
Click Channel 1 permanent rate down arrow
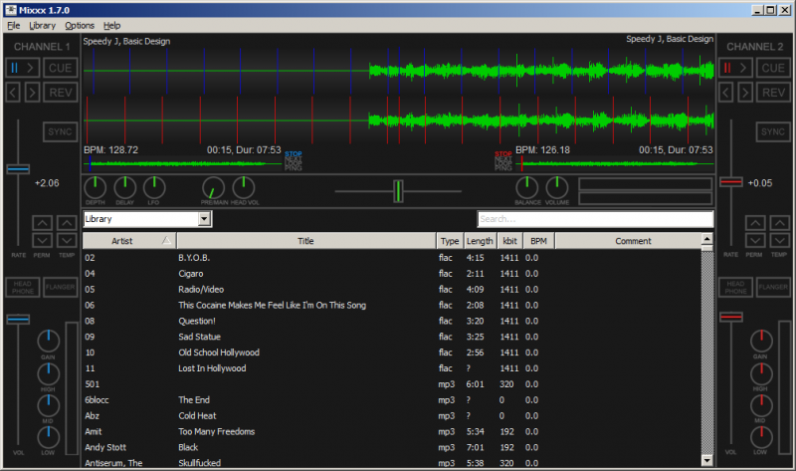tap(42, 240)
